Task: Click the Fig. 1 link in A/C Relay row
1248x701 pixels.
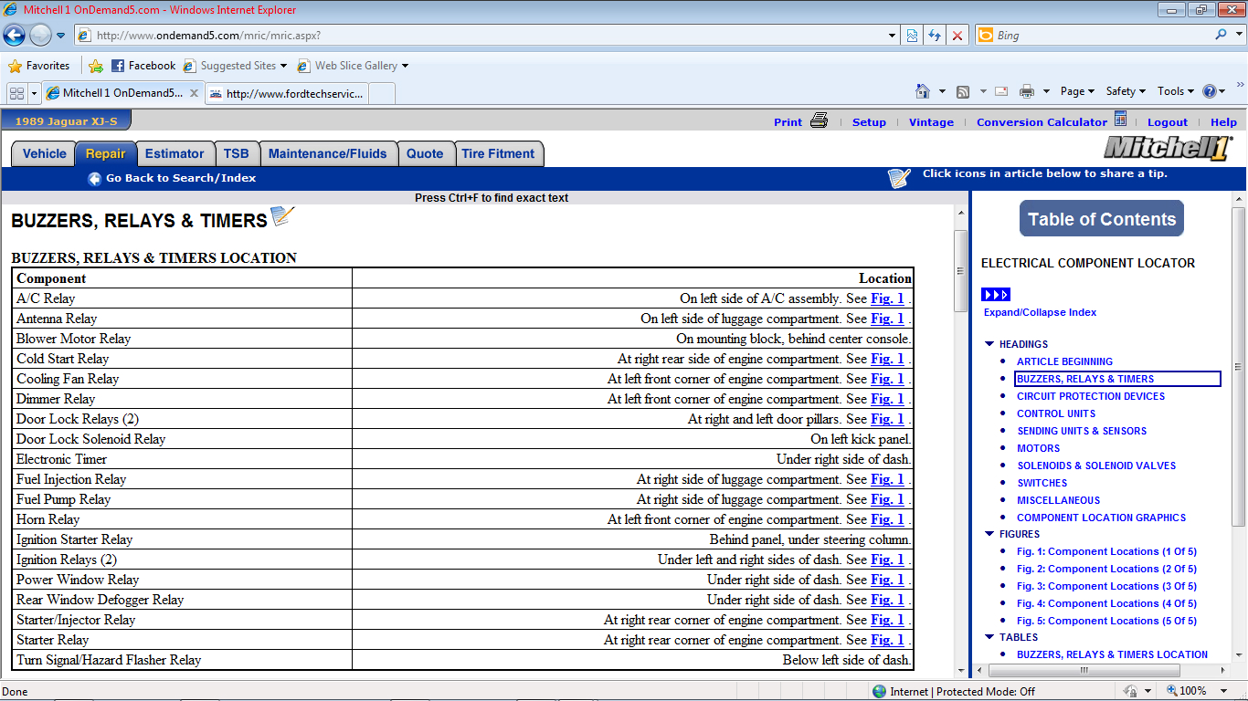Action: click(887, 298)
